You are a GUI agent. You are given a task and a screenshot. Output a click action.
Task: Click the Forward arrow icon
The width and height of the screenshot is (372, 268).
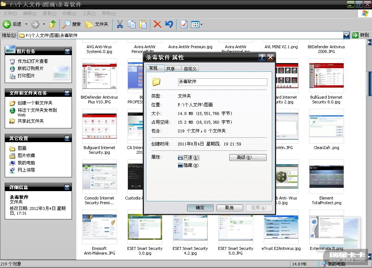pyautogui.click(x=35, y=24)
